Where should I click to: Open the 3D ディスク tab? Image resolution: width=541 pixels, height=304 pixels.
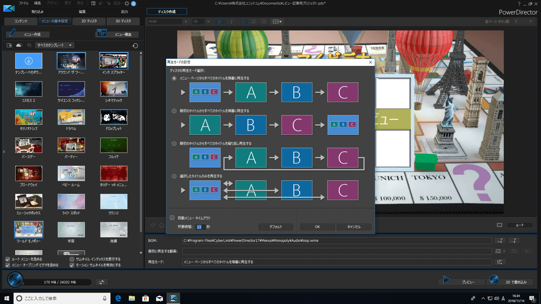[123, 21]
